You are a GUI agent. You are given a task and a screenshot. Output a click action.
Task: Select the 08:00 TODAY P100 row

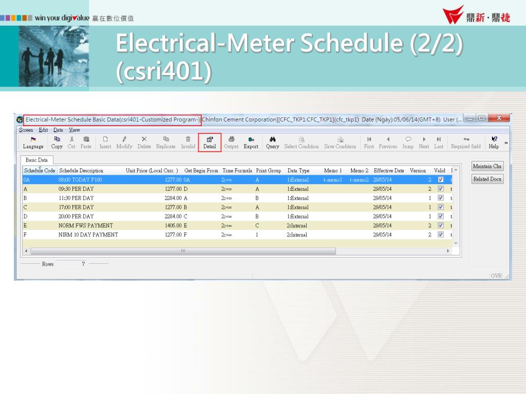237,180
